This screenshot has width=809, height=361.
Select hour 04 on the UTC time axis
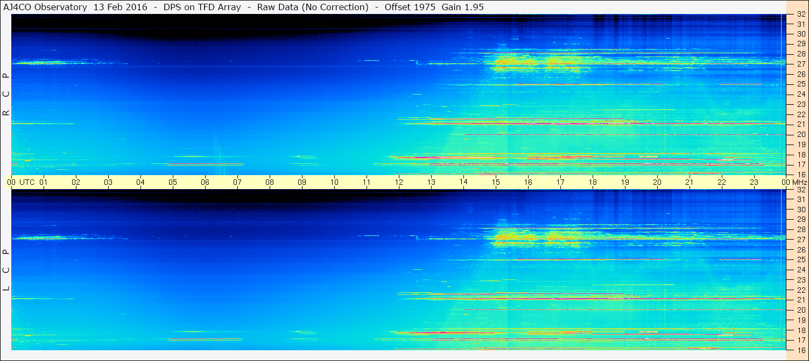[140, 182]
